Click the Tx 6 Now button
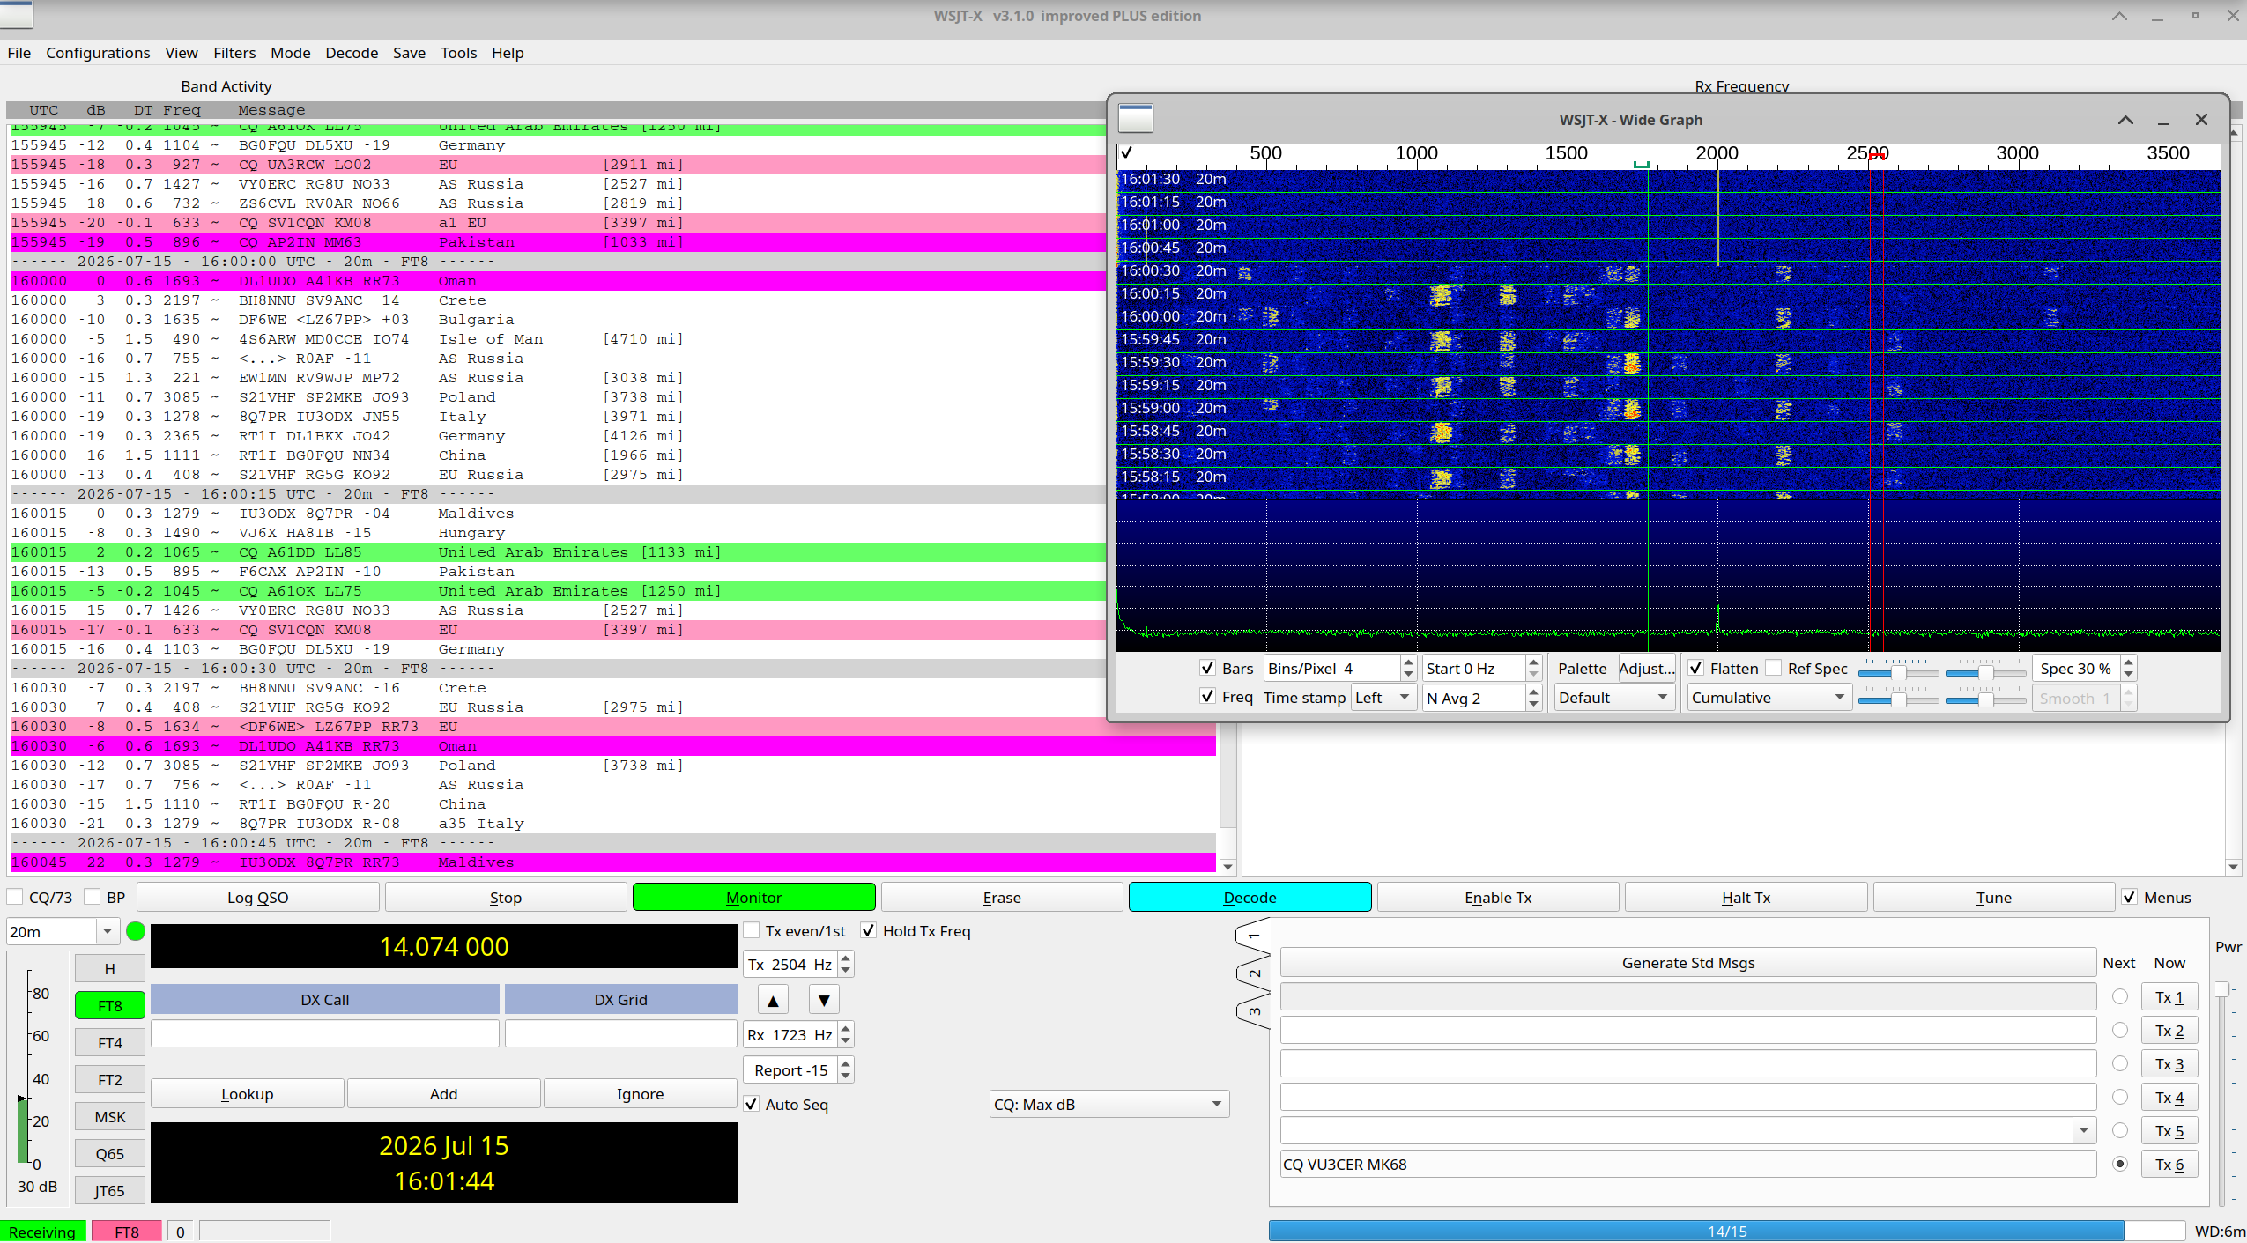The width and height of the screenshot is (2247, 1243). pos(2169,1164)
